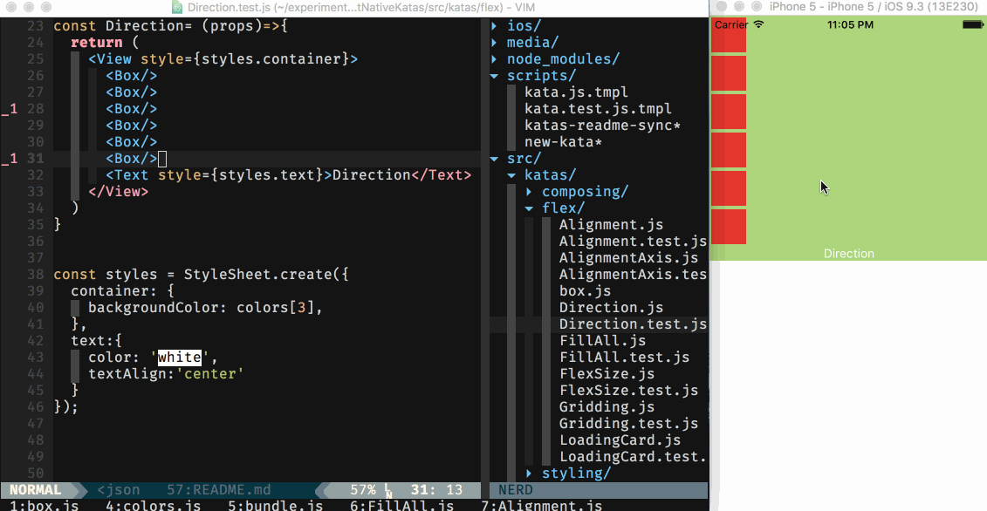The height and width of the screenshot is (511, 987).
Task: Click the Wi-Fi icon in simulator status bar
Action: [x=758, y=24]
